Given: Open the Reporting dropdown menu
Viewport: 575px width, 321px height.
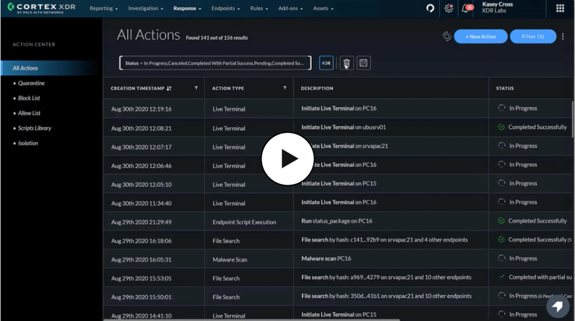Looking at the screenshot, I should coord(104,8).
